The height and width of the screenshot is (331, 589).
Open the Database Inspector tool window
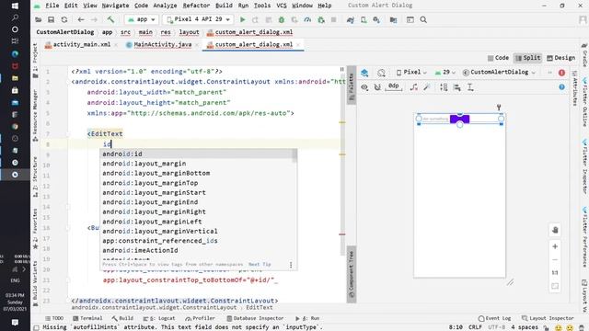(255, 318)
